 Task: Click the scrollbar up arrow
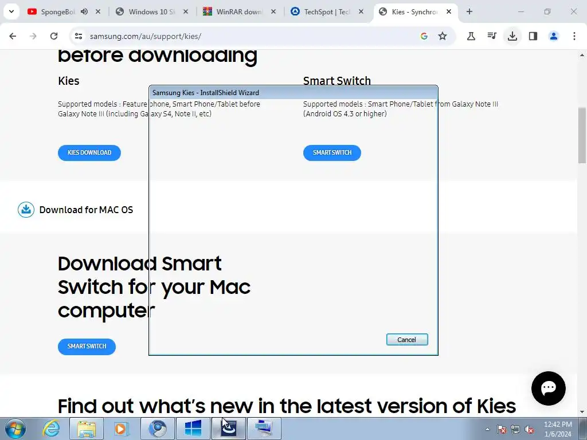coord(582,55)
